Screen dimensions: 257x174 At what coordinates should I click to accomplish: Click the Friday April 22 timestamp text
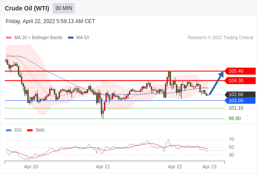(51, 21)
